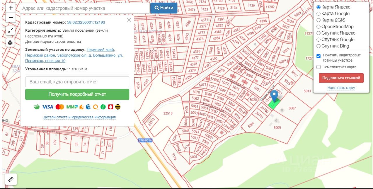Open the ruler measurement tool
373x189 pixels.
coord(11,179)
